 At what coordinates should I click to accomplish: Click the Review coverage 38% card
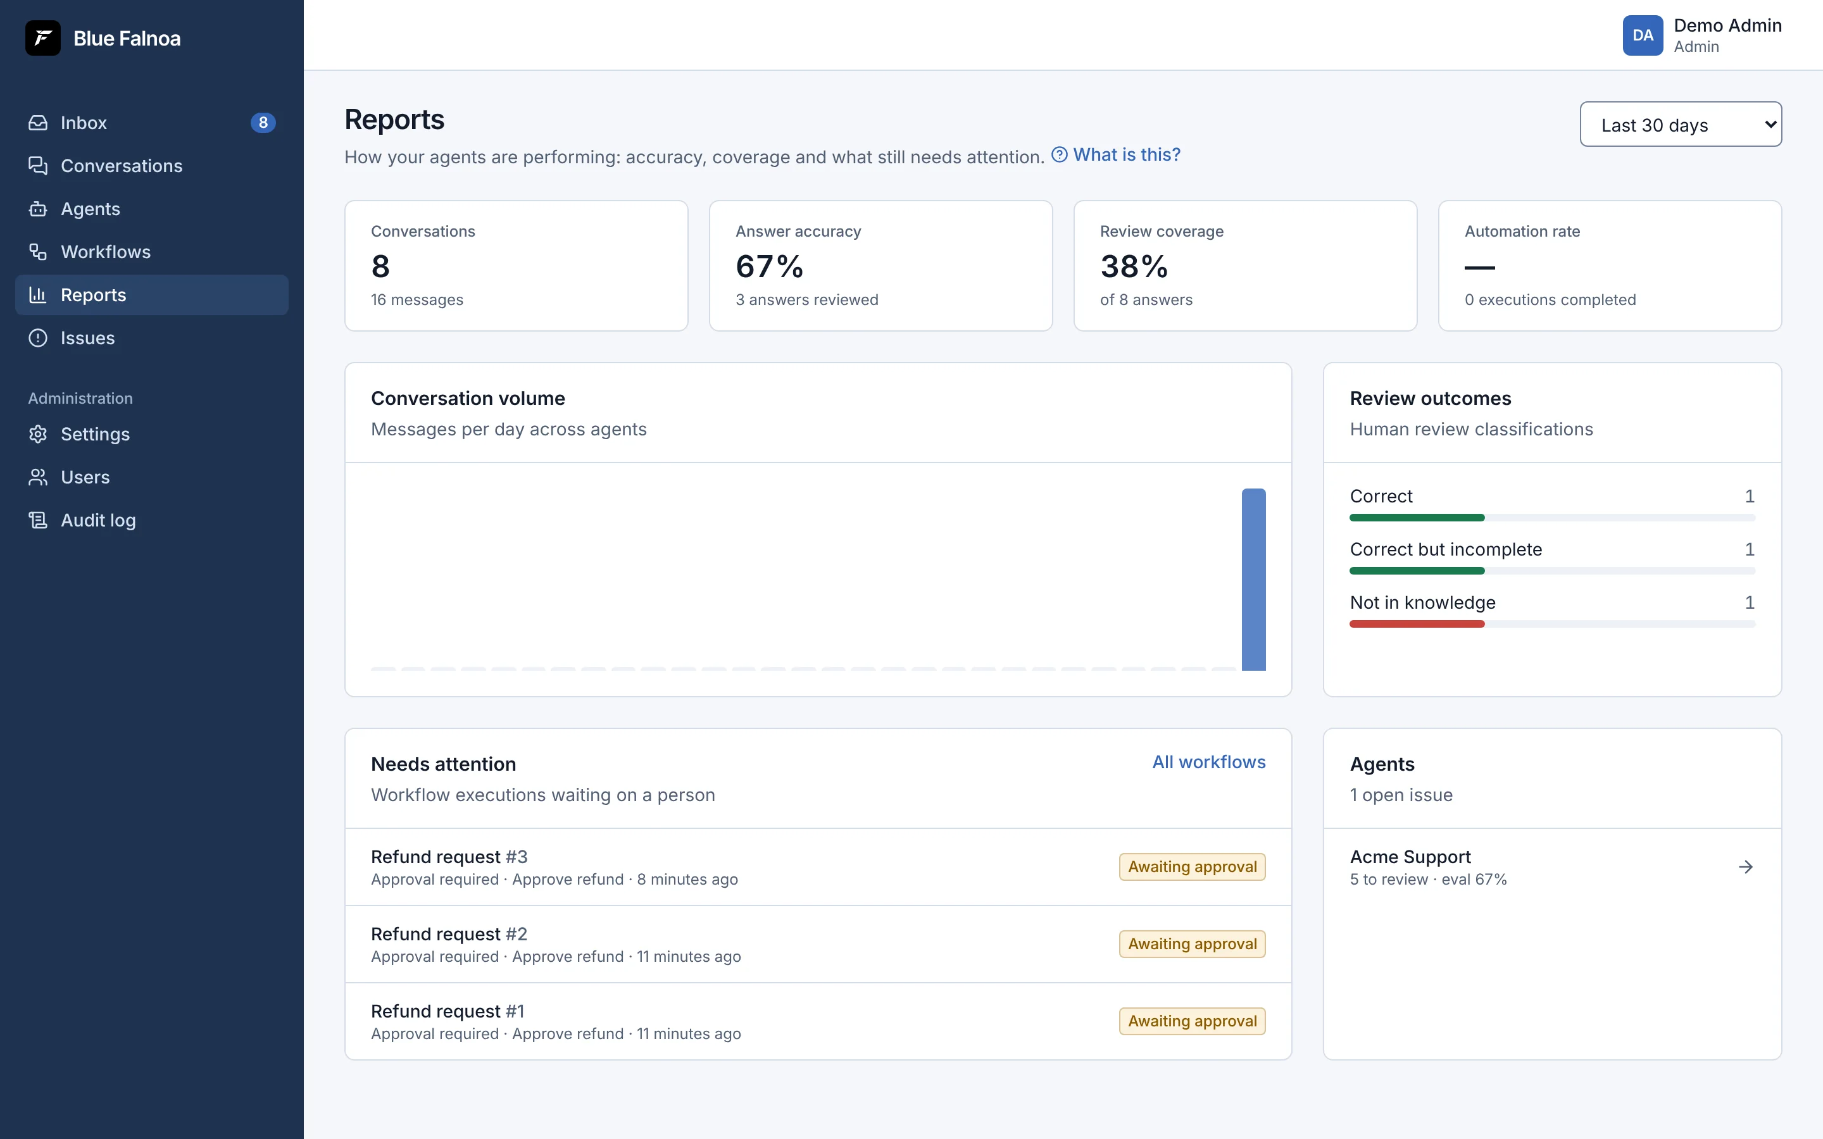tap(1245, 265)
